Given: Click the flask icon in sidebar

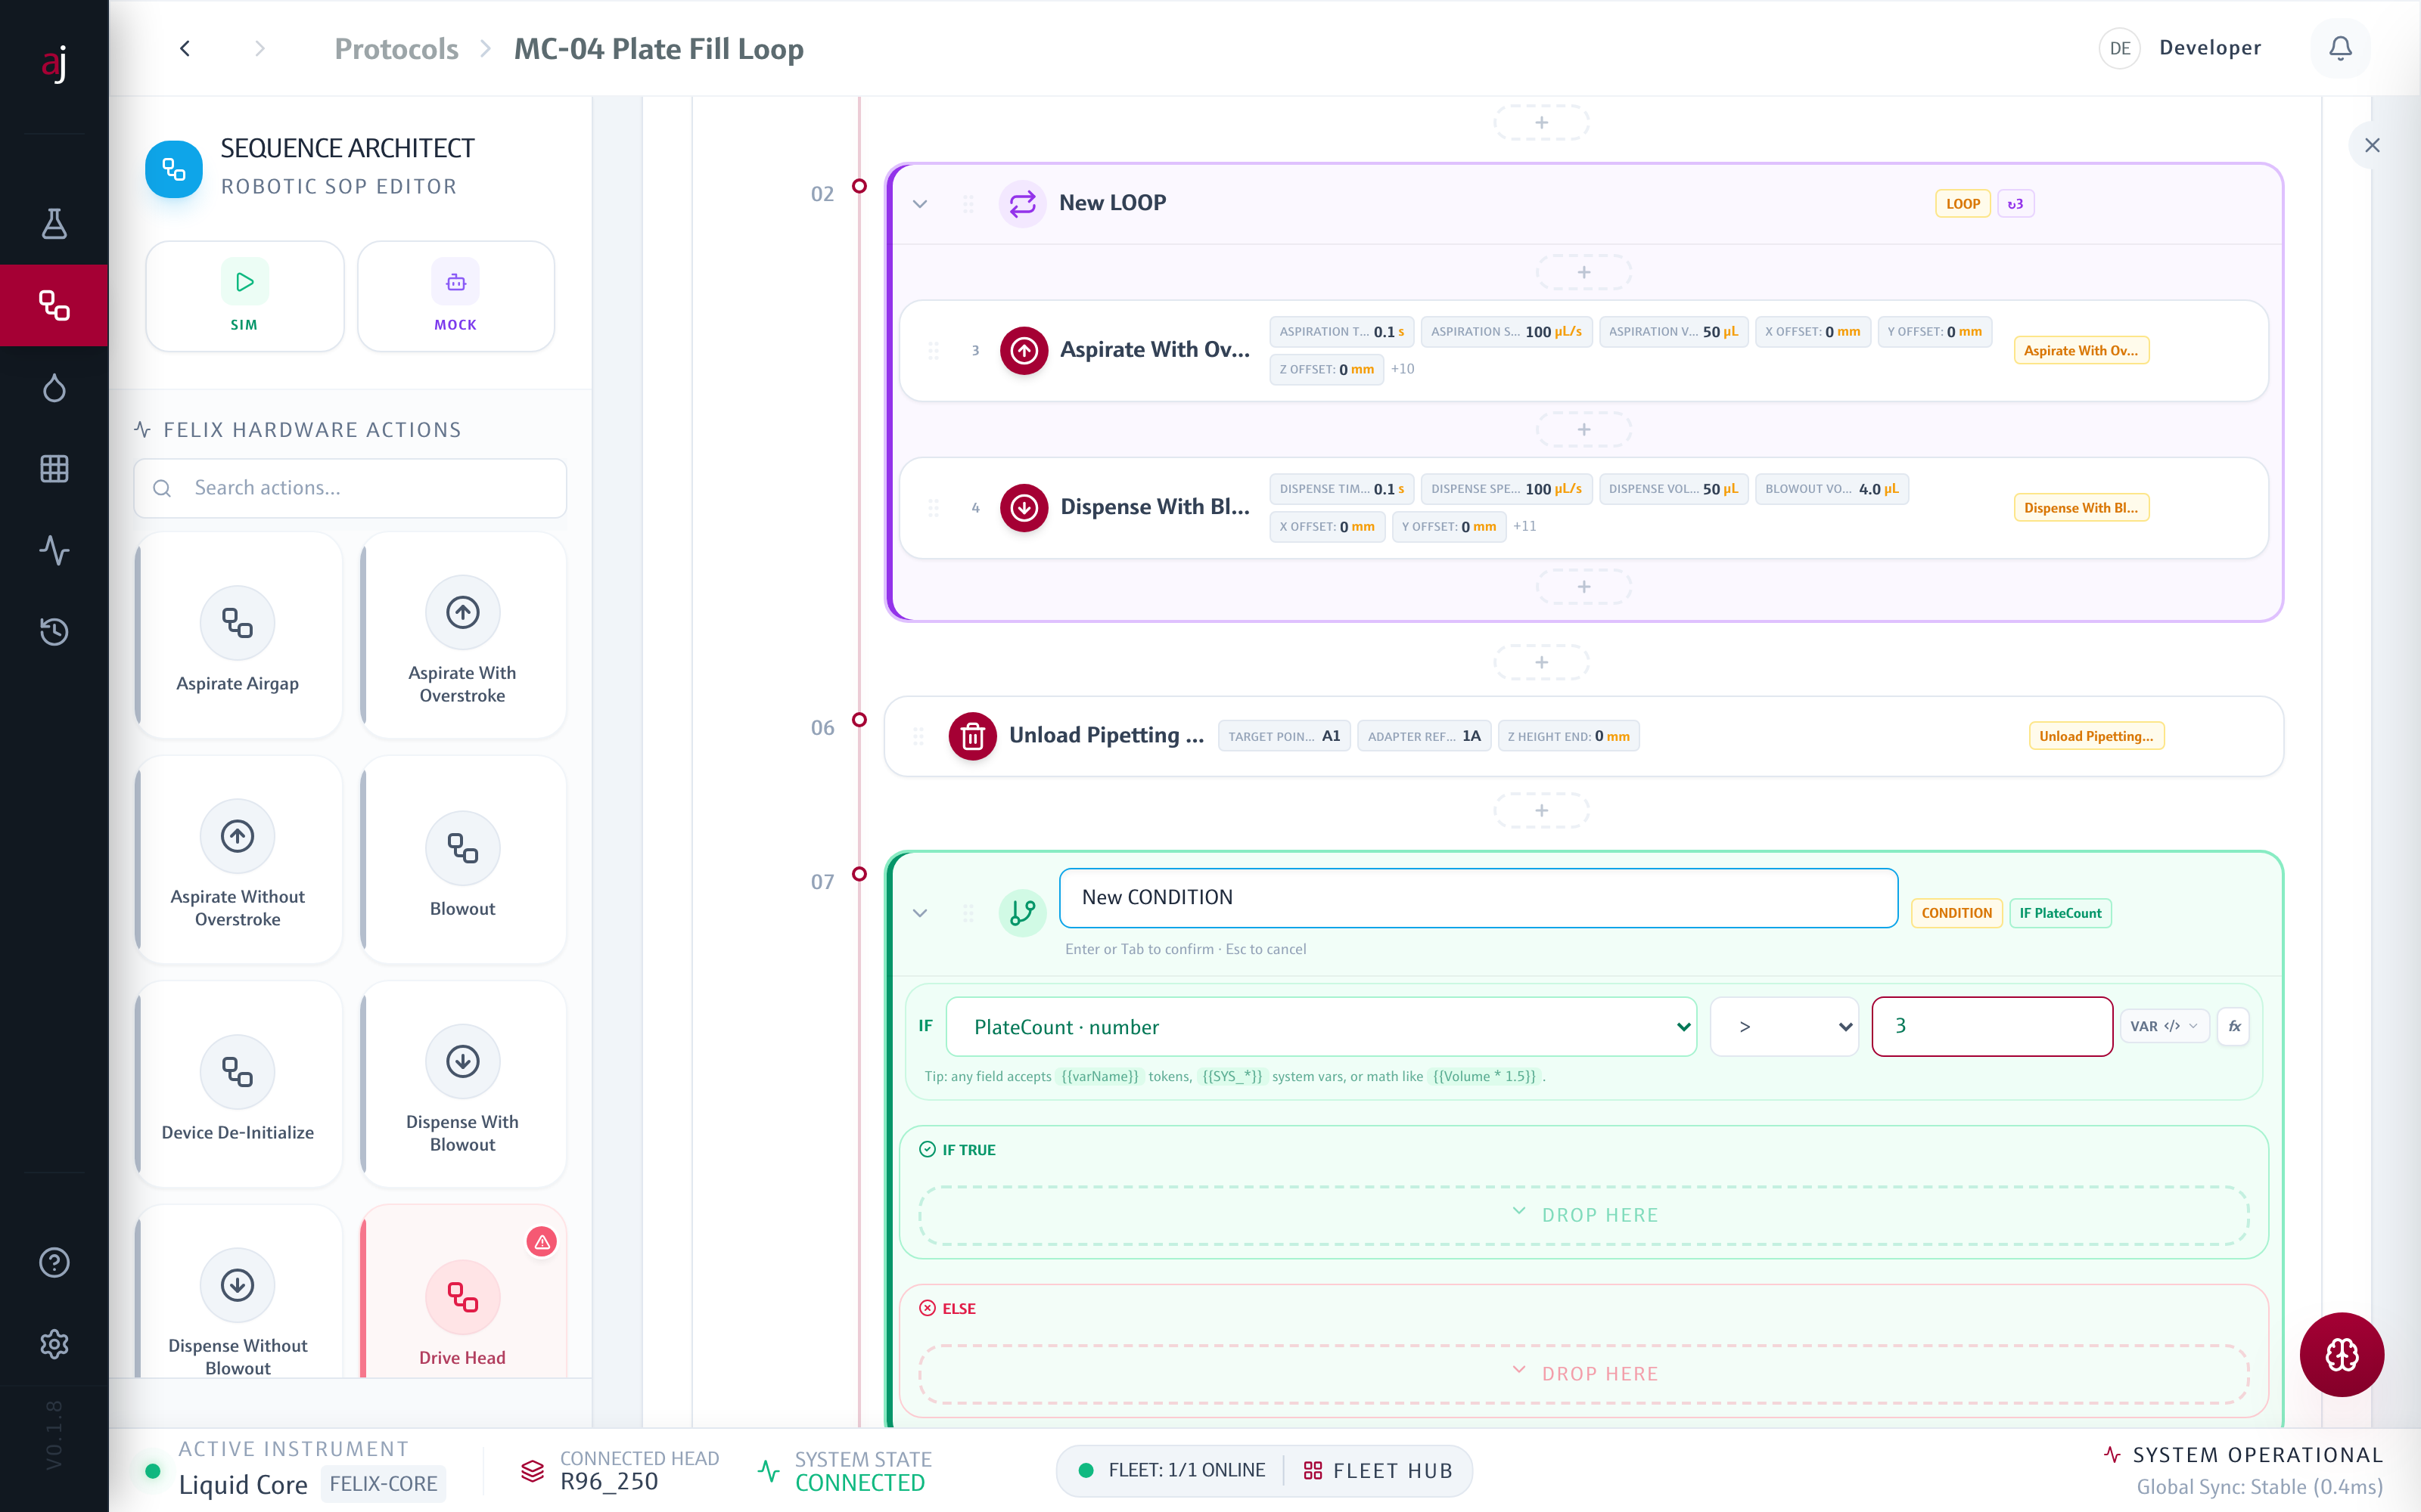Looking at the screenshot, I should pos(54,224).
